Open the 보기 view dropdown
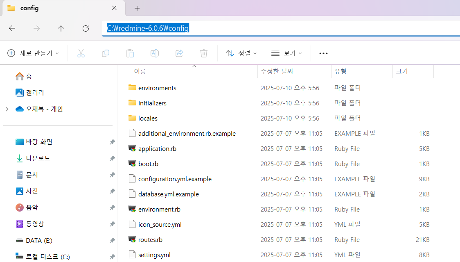Image resolution: width=460 pixels, height=262 pixels. click(286, 53)
